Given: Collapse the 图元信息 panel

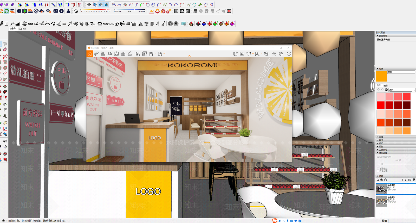Looking at the screenshot, I should [x=395, y=36].
